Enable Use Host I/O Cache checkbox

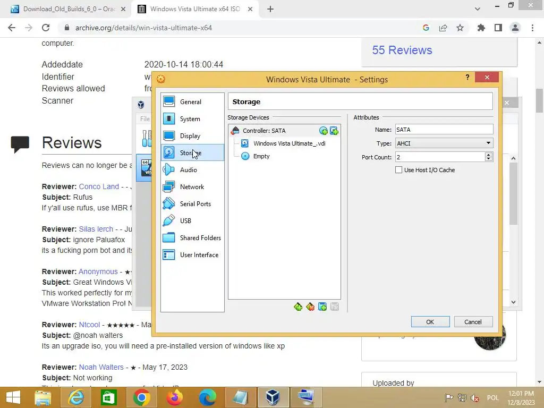[398, 170]
